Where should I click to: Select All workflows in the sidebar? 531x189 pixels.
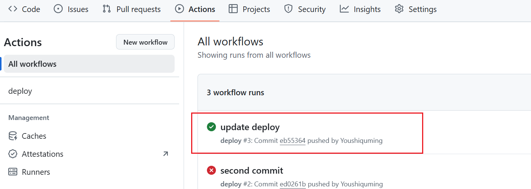[x=32, y=64]
